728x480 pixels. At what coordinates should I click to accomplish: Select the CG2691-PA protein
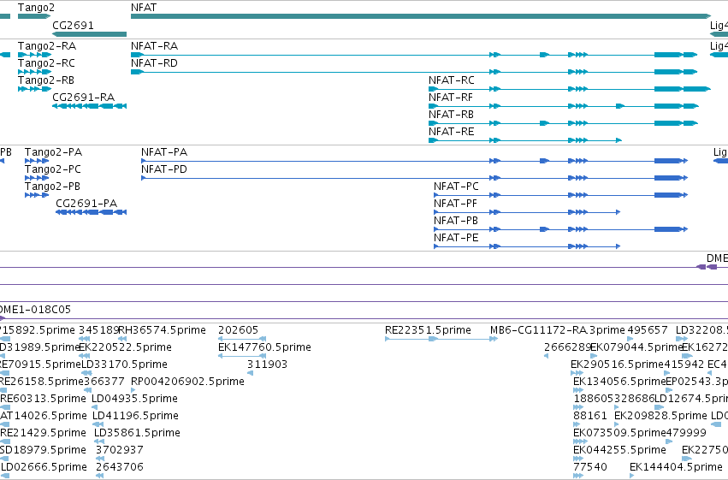point(91,212)
